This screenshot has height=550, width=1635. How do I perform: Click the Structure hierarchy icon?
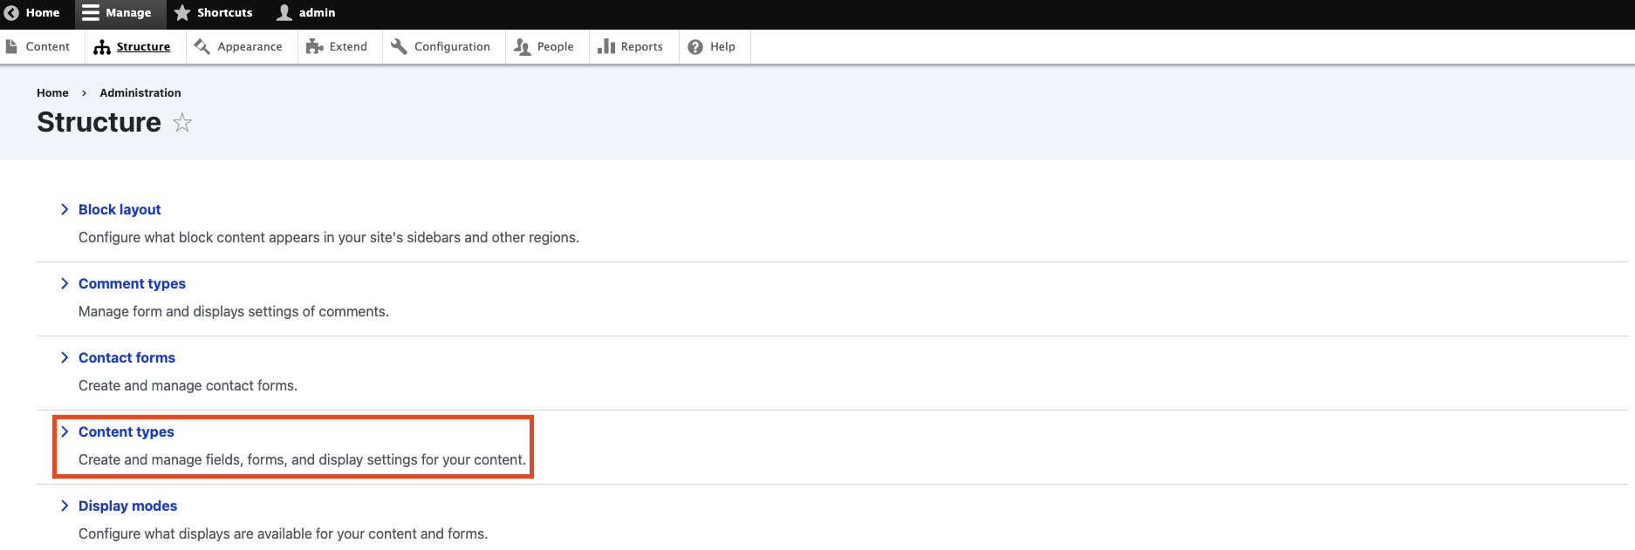point(102,47)
